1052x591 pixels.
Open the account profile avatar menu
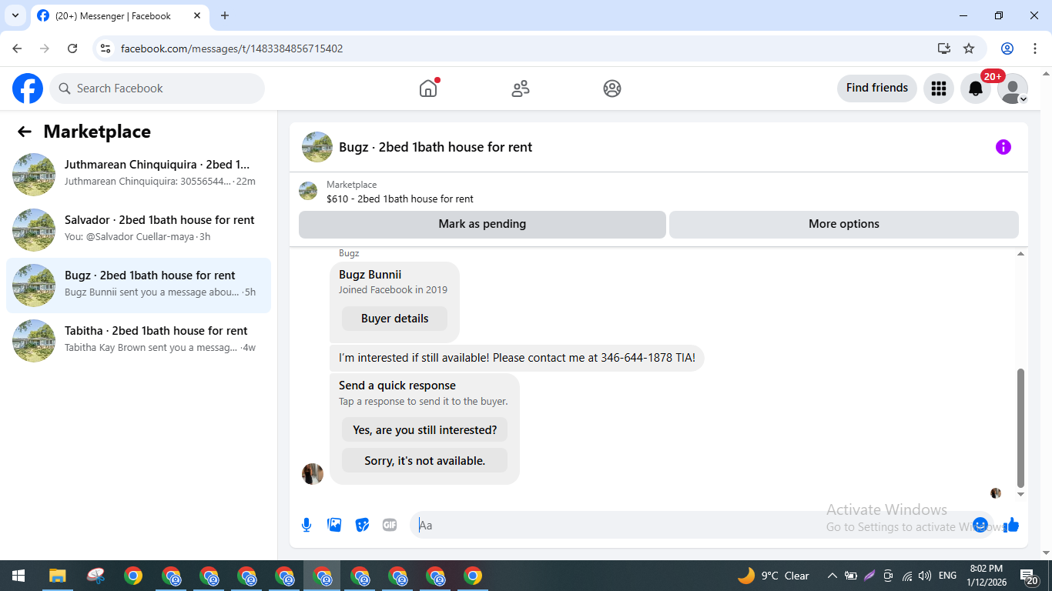(1012, 88)
